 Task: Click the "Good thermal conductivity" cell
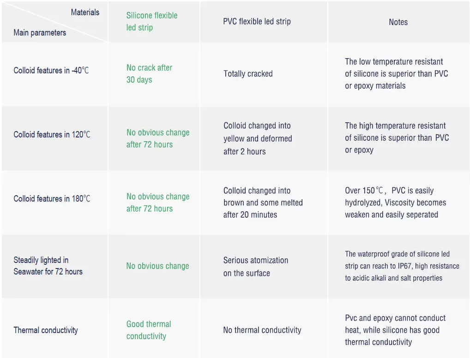coord(149,330)
